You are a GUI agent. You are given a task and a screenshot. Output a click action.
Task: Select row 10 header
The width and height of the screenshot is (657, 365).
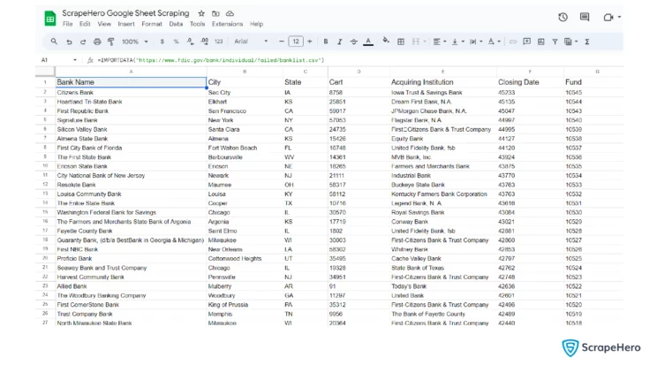(x=45, y=166)
